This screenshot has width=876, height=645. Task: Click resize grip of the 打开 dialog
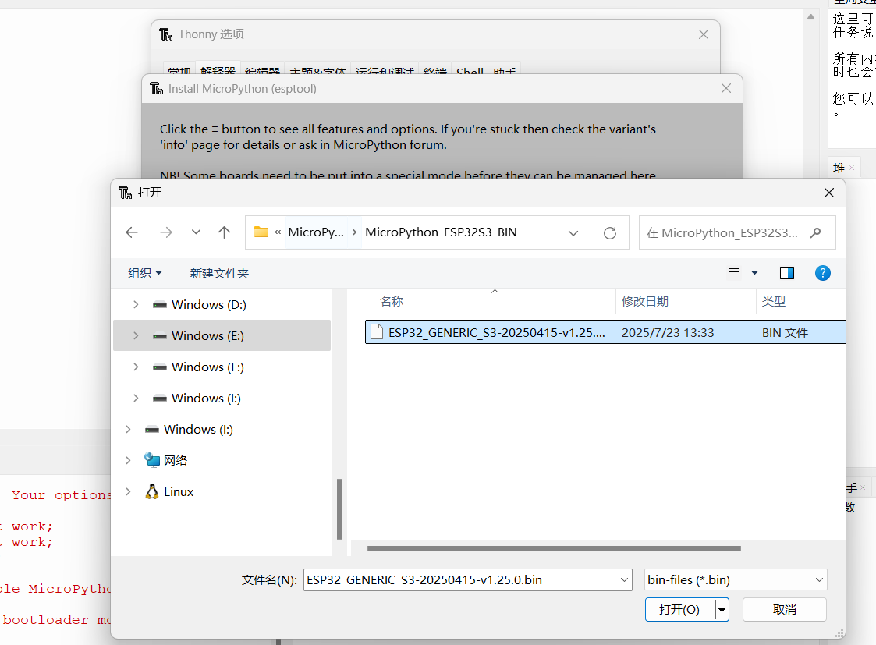pyautogui.click(x=839, y=633)
